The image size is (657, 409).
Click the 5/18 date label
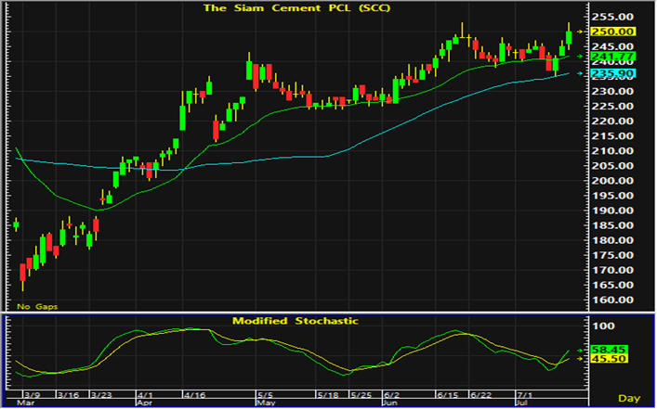click(327, 395)
